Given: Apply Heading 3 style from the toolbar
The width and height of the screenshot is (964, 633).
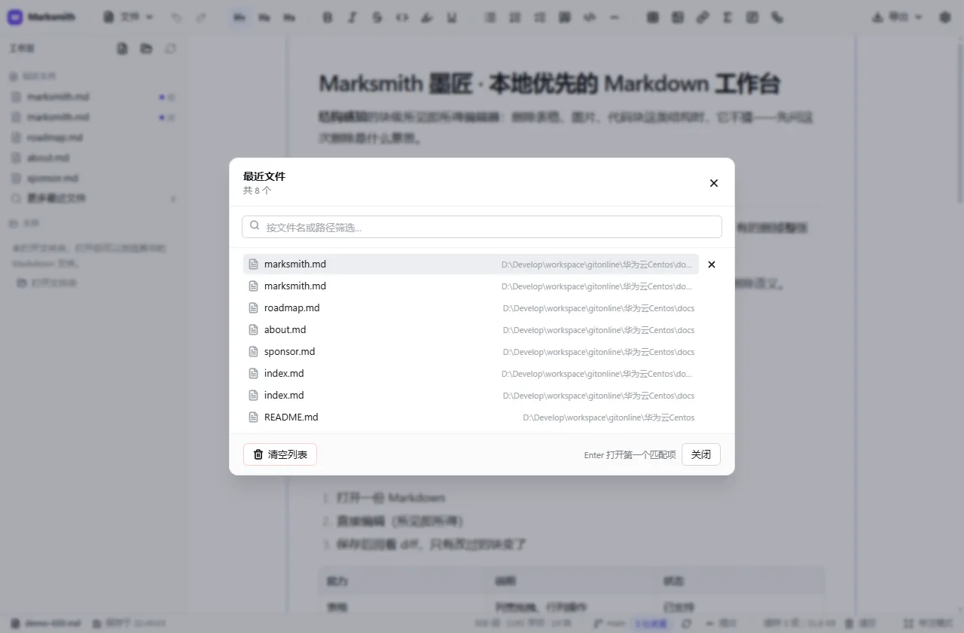Looking at the screenshot, I should [x=289, y=17].
